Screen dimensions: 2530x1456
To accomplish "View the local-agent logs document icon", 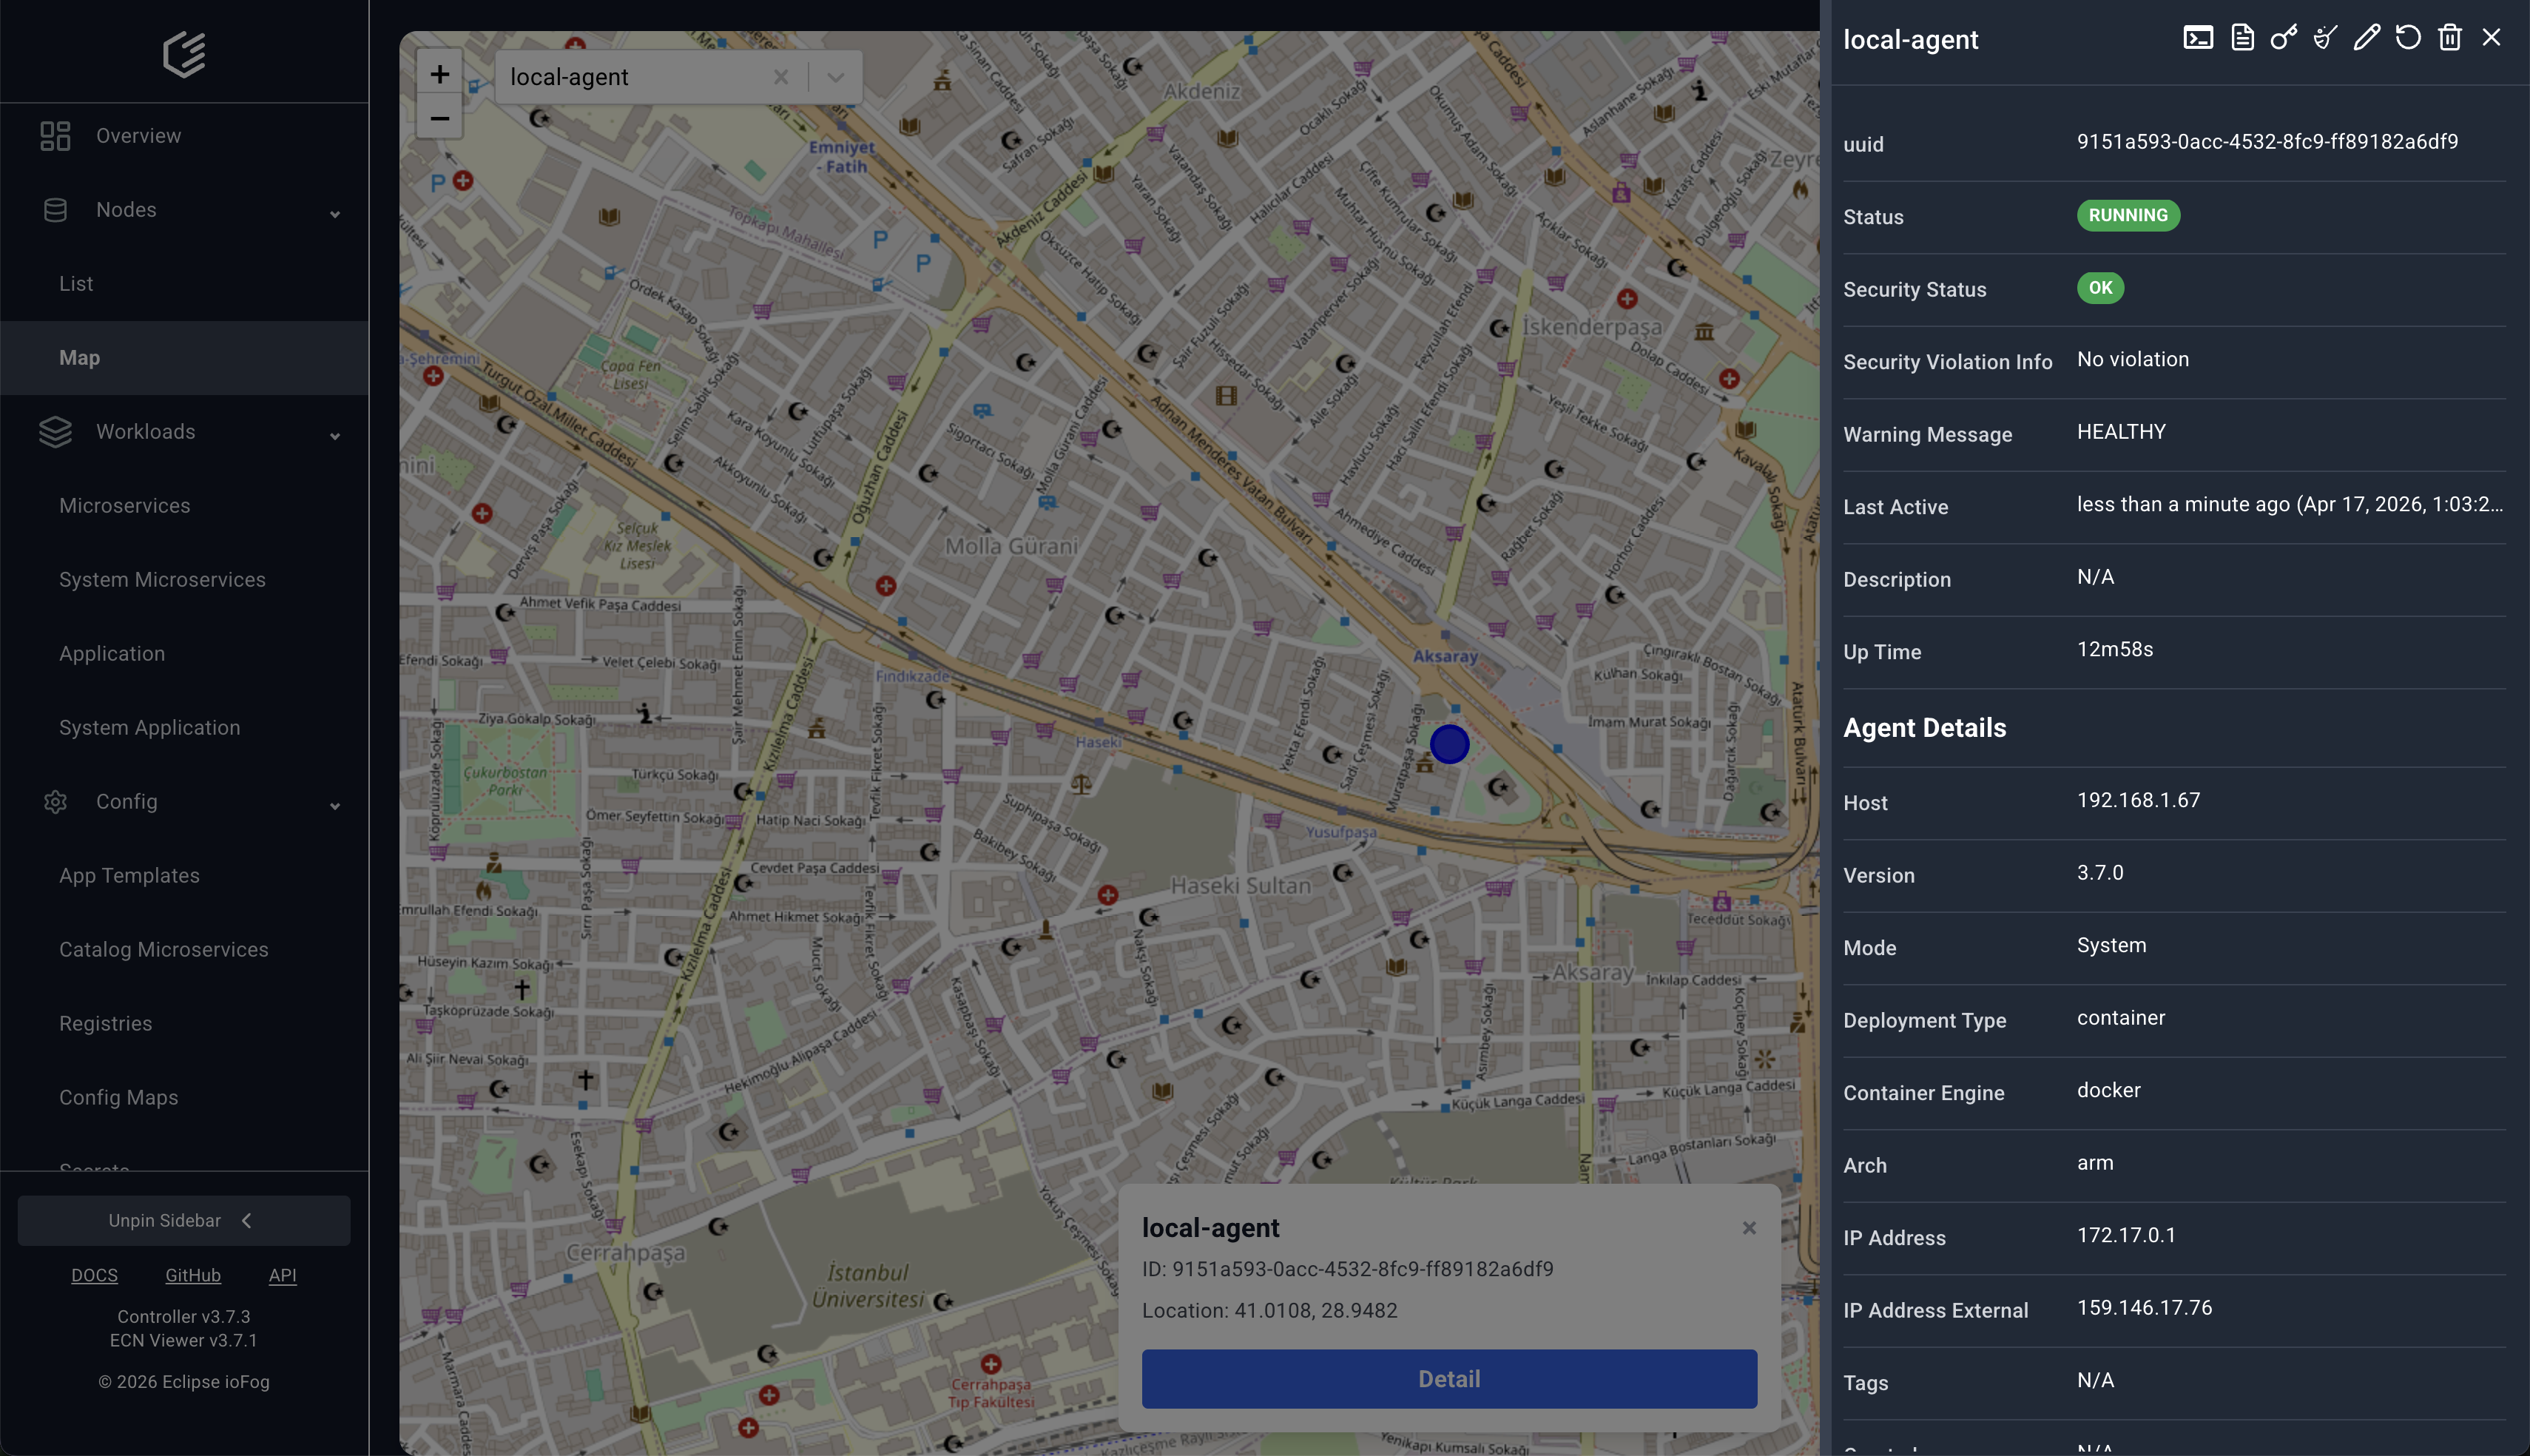I will (2241, 37).
